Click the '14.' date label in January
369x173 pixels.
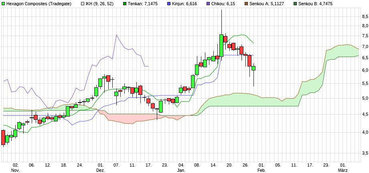click(213, 165)
